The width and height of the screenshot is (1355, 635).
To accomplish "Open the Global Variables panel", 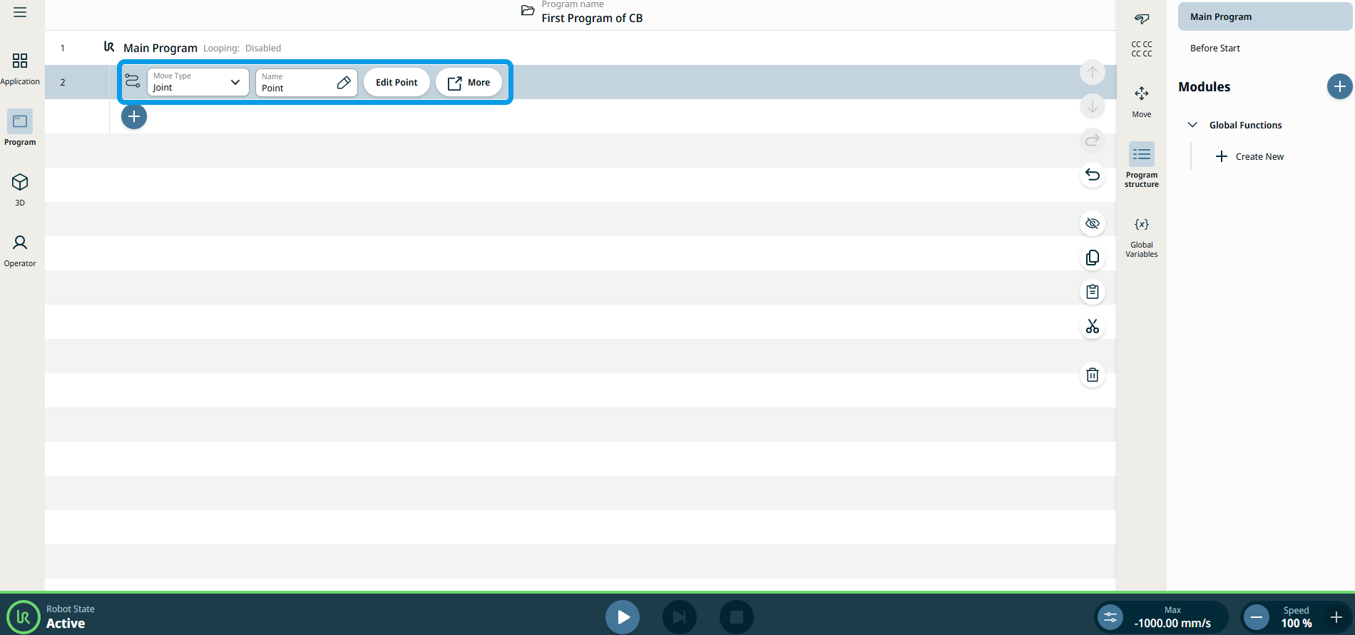I will (1141, 237).
